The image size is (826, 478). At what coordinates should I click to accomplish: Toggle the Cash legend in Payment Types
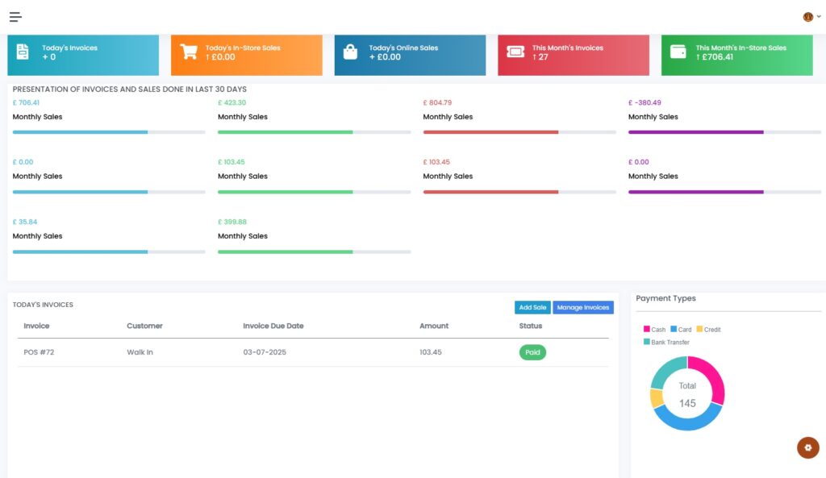(x=654, y=330)
